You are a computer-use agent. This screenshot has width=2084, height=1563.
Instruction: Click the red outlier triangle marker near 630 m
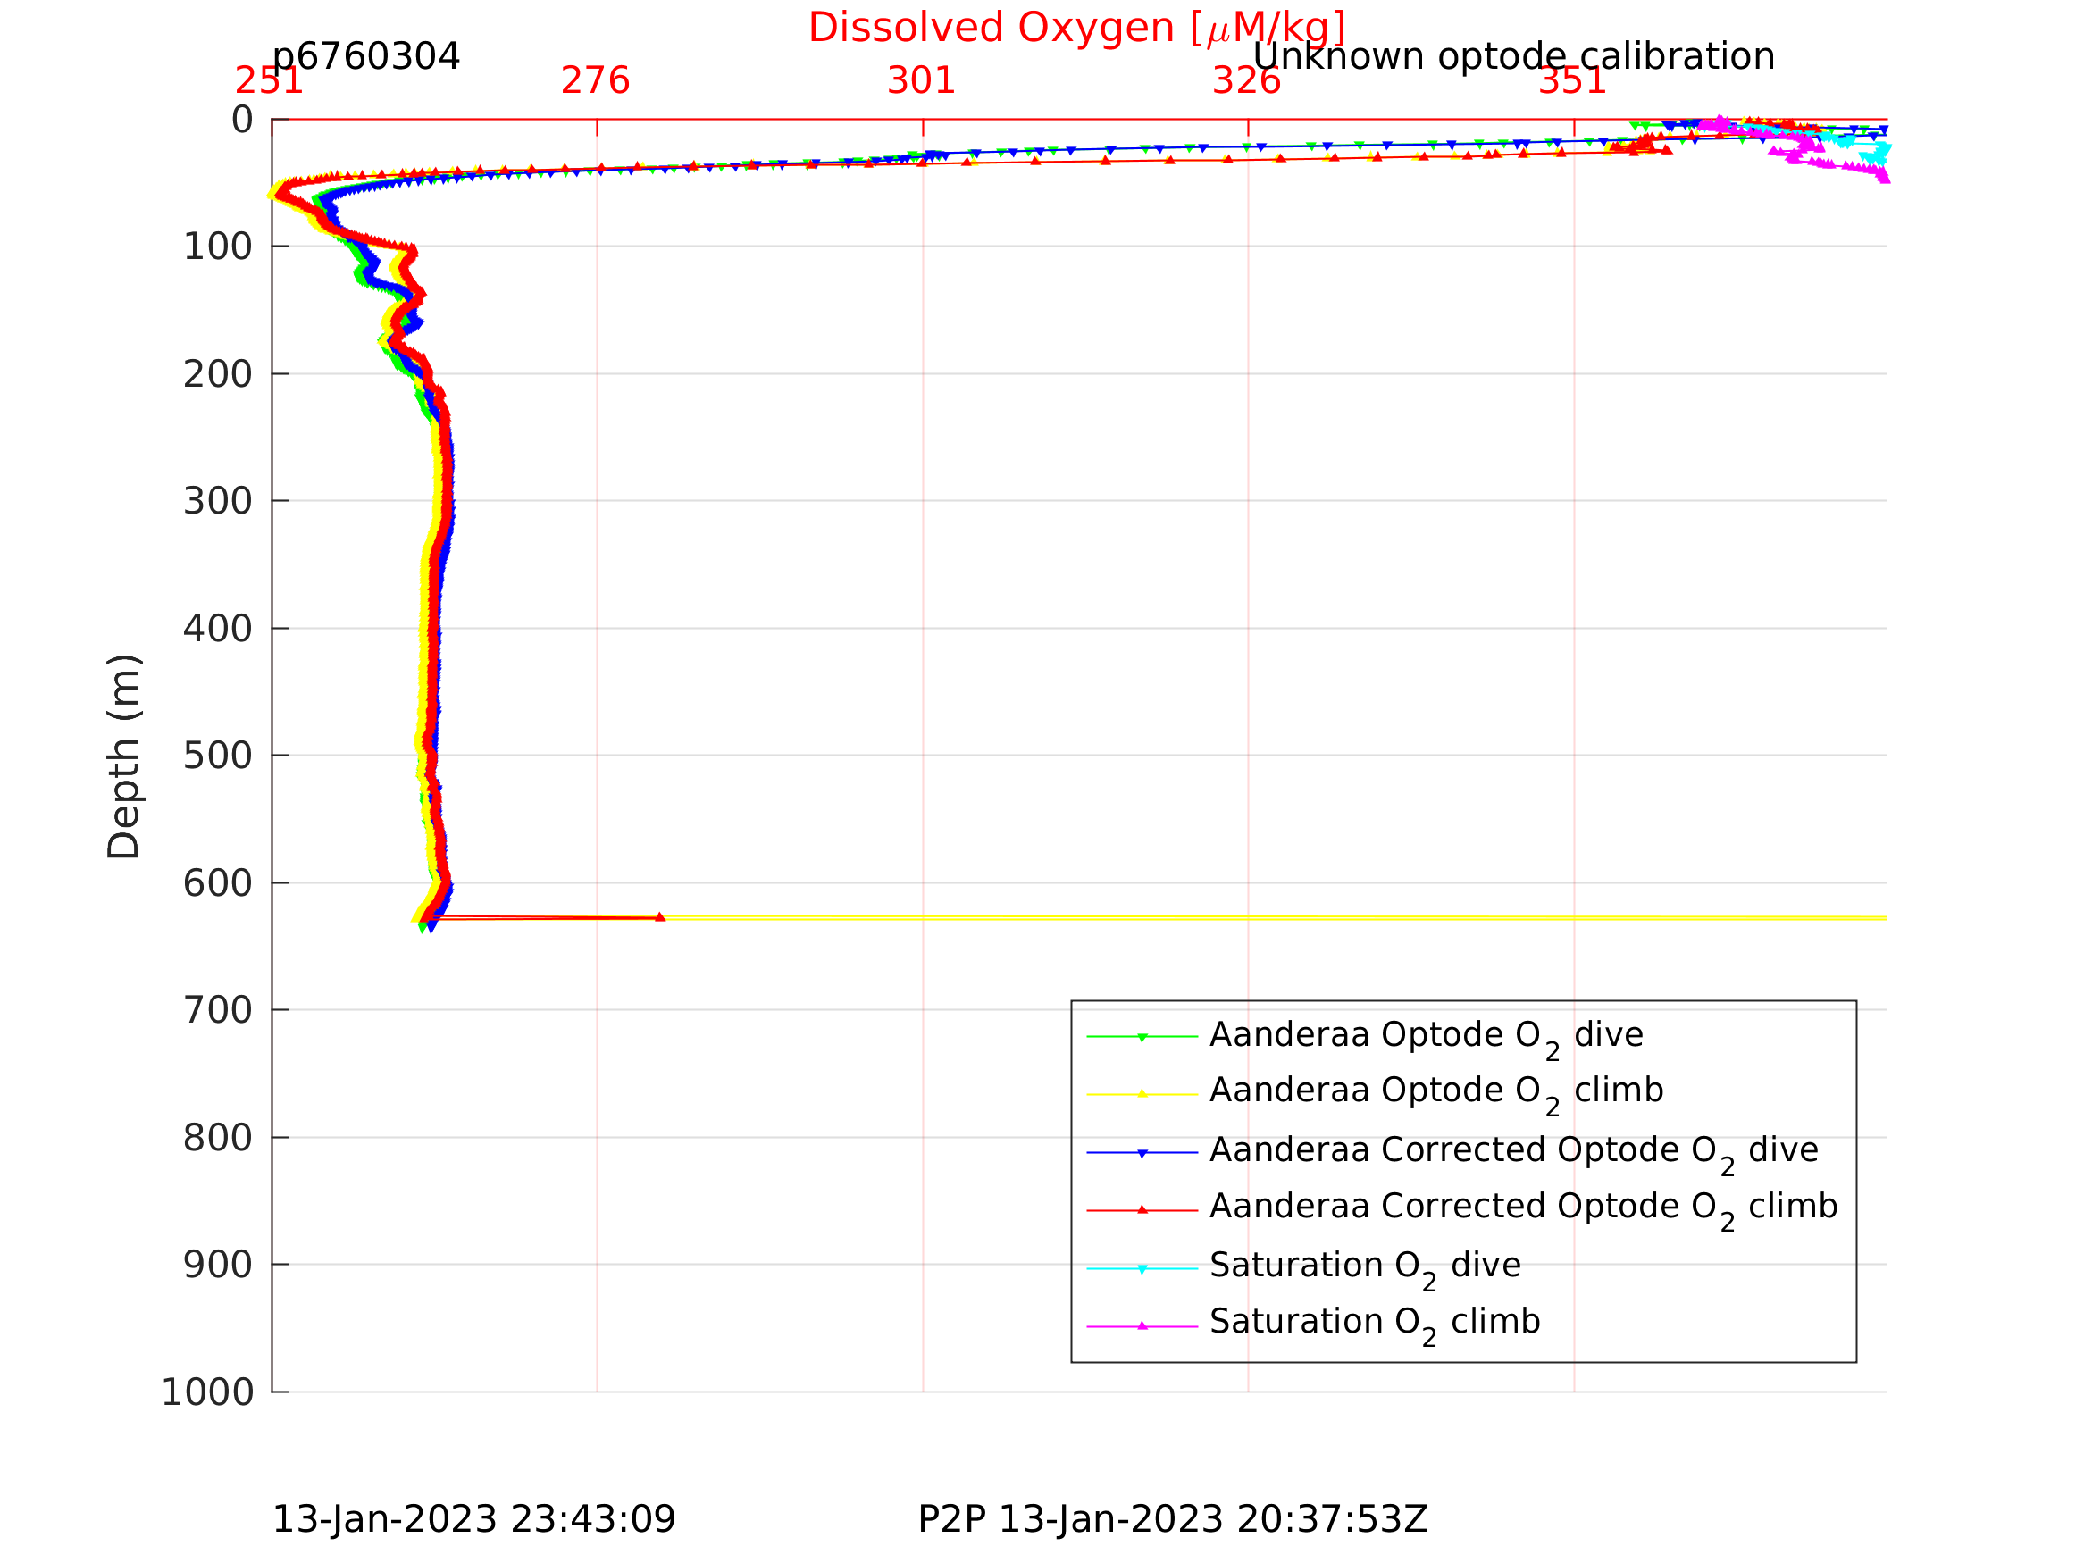coord(659,916)
